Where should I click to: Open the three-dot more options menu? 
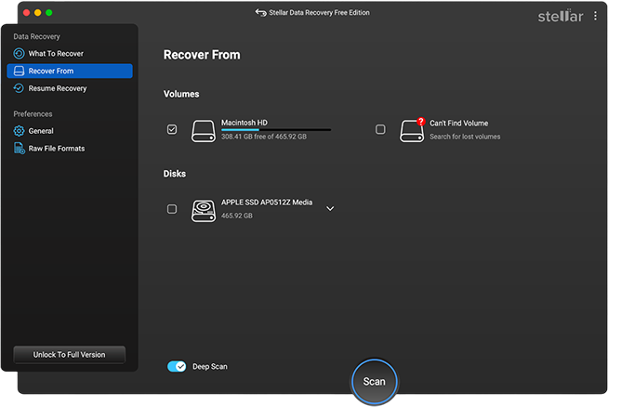596,16
